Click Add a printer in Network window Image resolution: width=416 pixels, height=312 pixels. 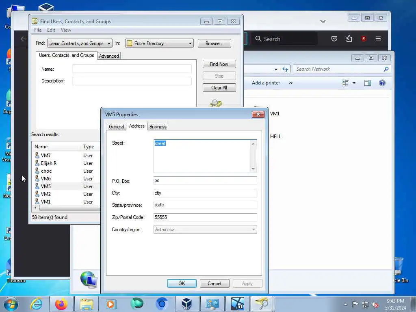pos(266,83)
